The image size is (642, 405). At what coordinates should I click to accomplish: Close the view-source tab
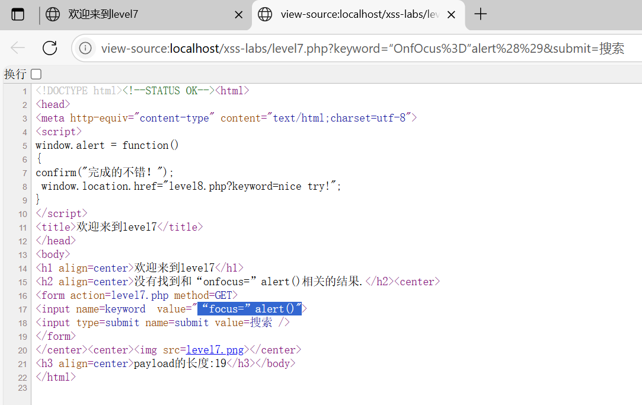(451, 15)
